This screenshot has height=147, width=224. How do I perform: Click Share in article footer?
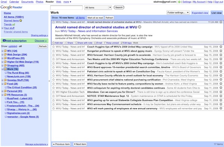69,43
